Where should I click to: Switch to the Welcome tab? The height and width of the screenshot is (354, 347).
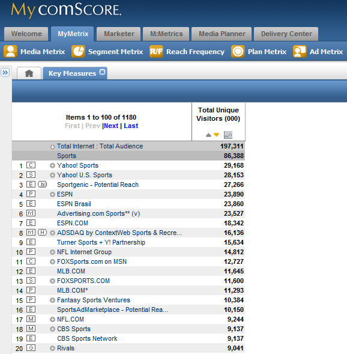click(x=26, y=34)
